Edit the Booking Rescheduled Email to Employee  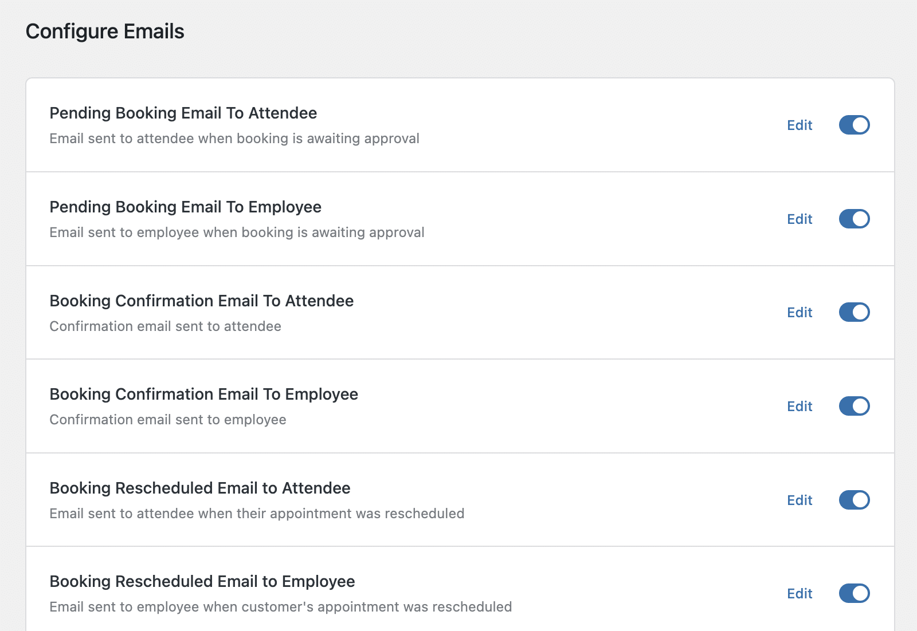tap(800, 594)
